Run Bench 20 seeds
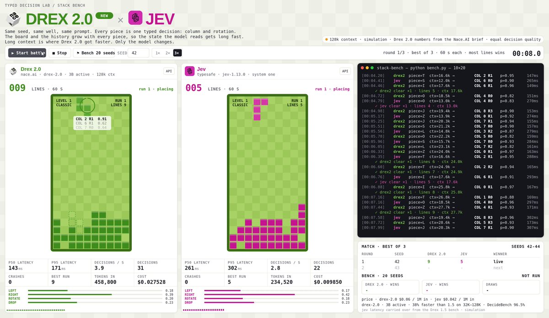The image size is (549, 318). coord(94,53)
